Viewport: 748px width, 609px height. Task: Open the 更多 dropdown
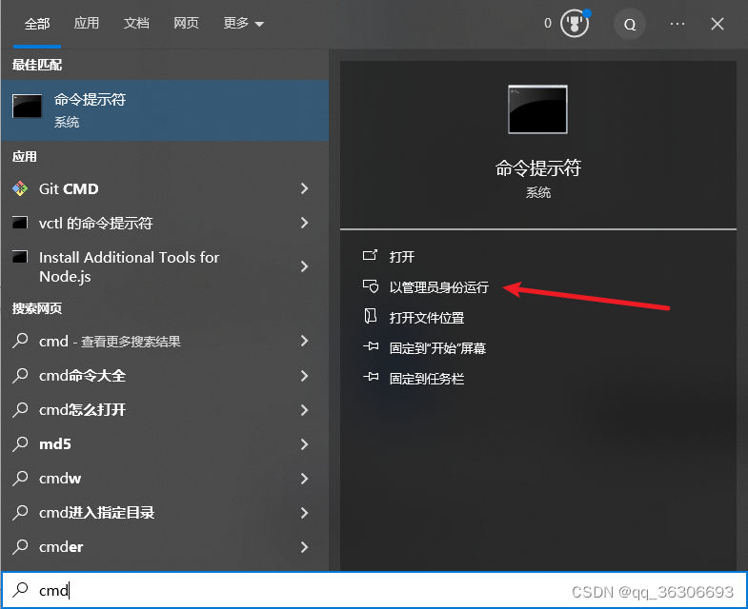click(x=243, y=23)
